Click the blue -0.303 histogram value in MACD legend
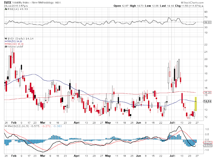Image resolution: width=213 pixels, height=158 pixels. [57, 126]
